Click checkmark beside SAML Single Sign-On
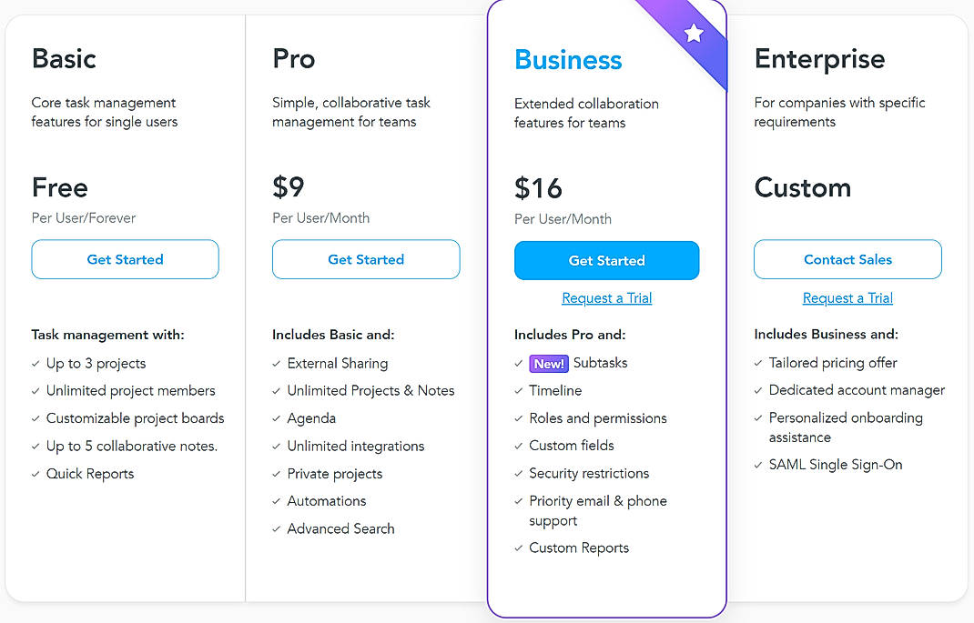974x623 pixels. [x=758, y=465]
